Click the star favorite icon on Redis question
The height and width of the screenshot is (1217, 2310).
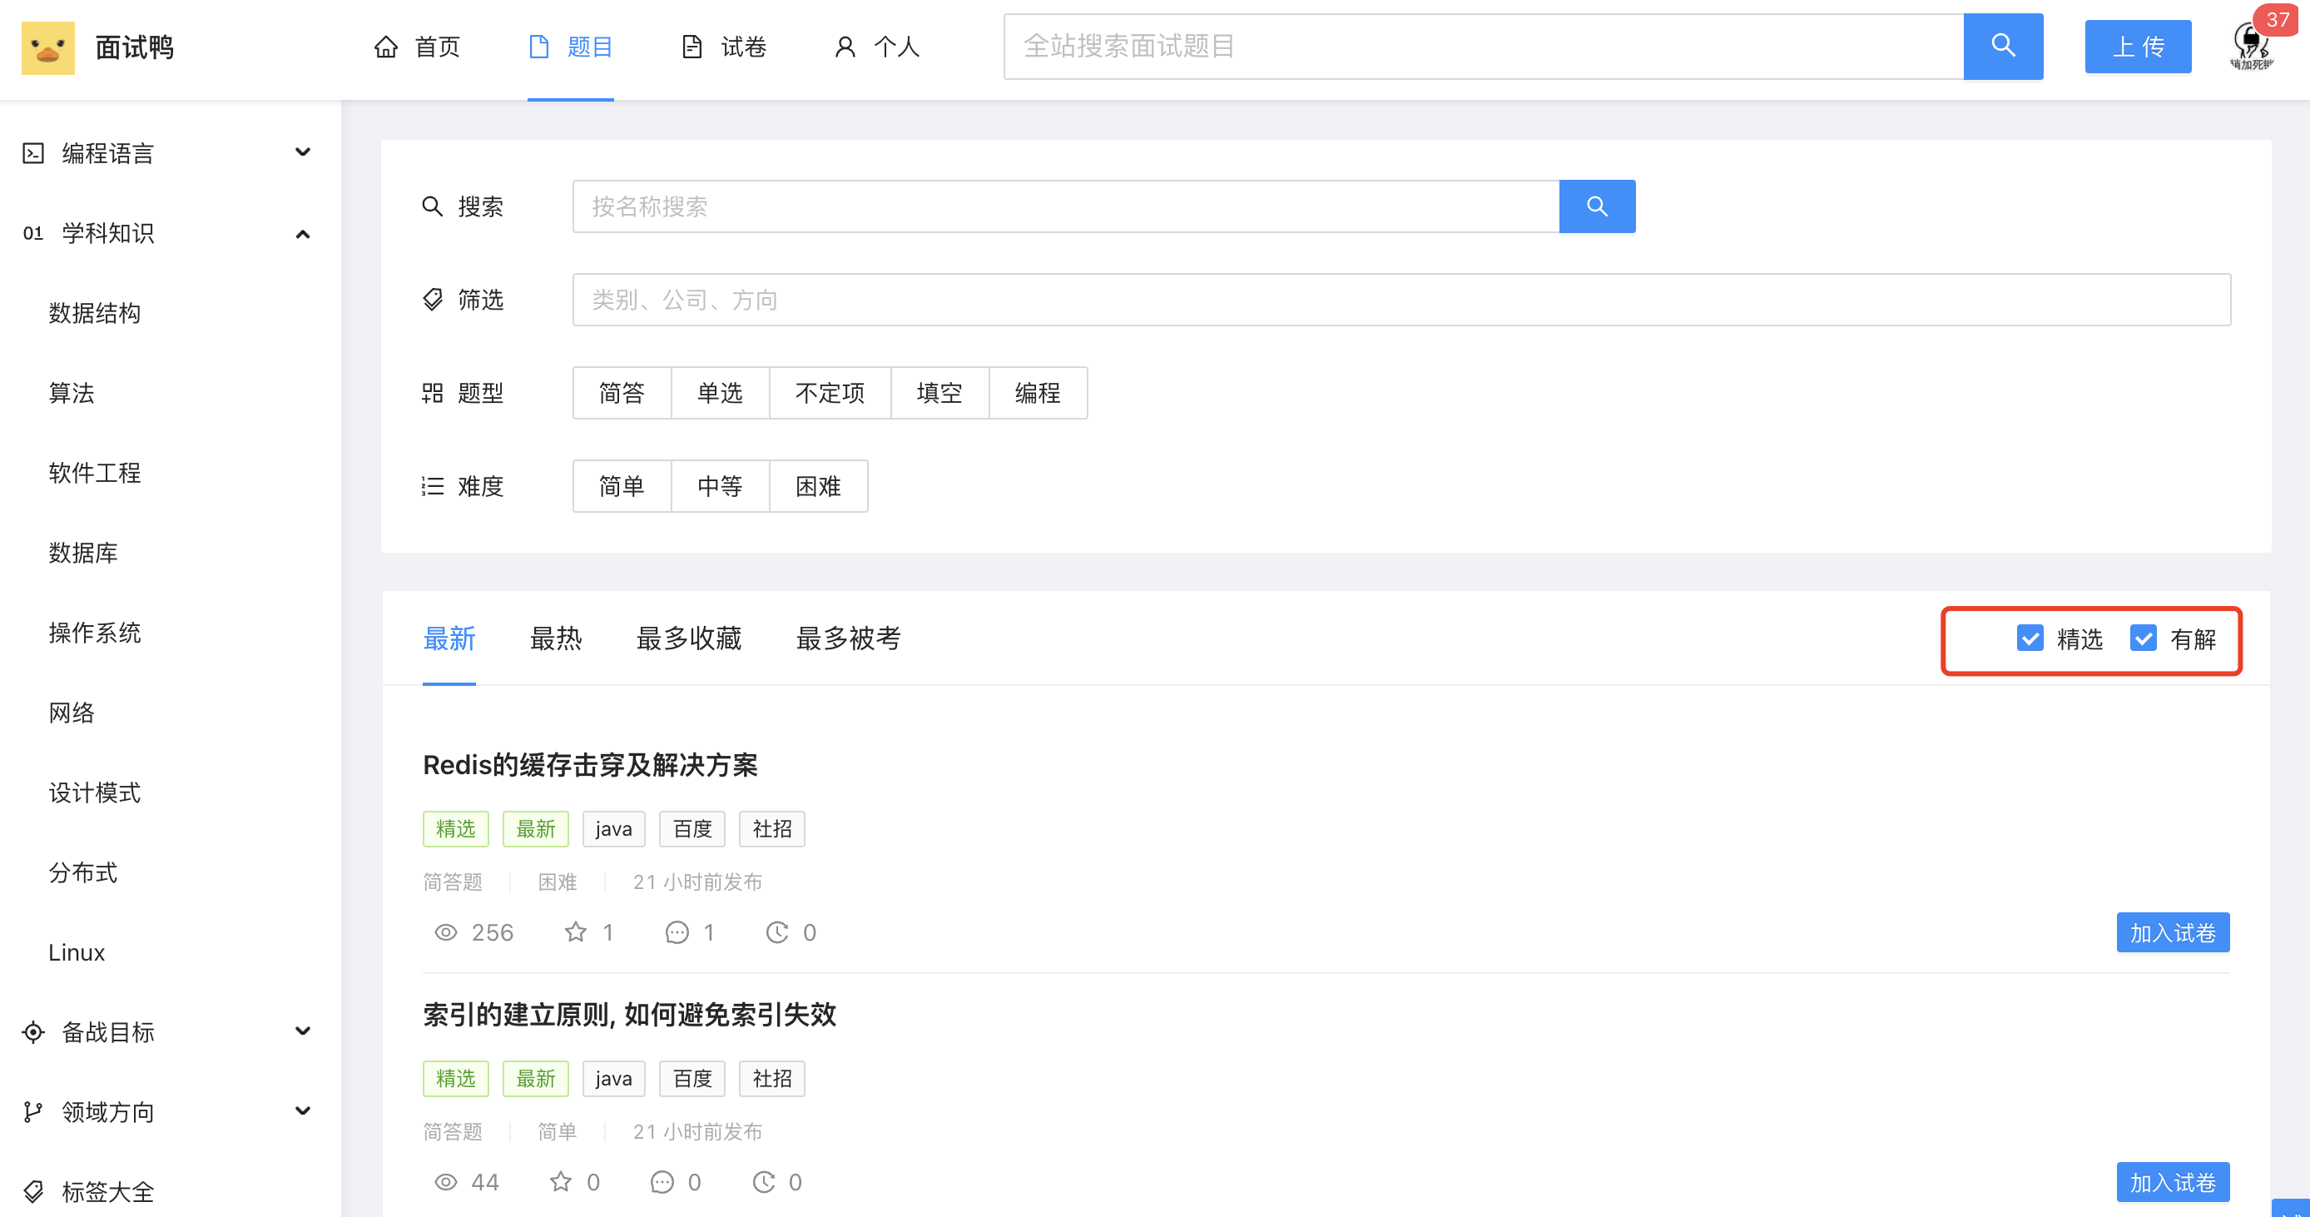pos(575,931)
